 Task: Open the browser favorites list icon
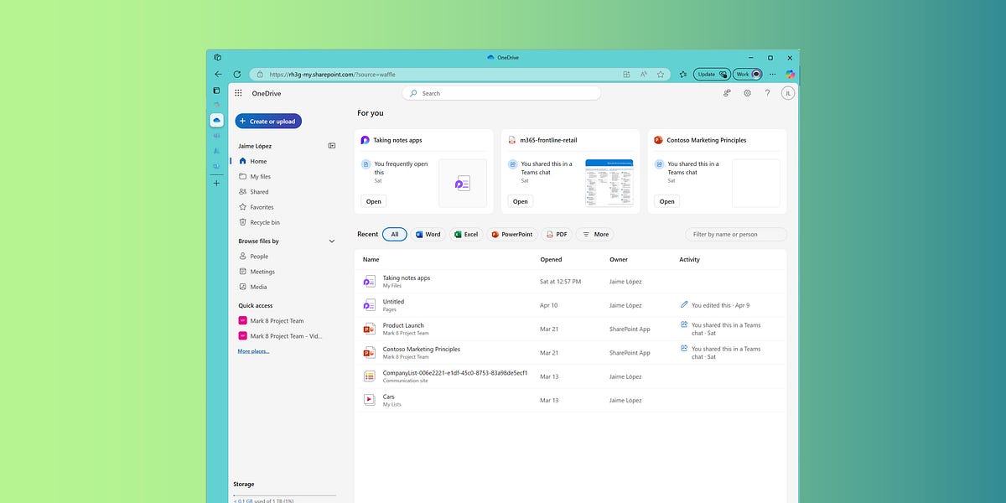[x=683, y=74]
